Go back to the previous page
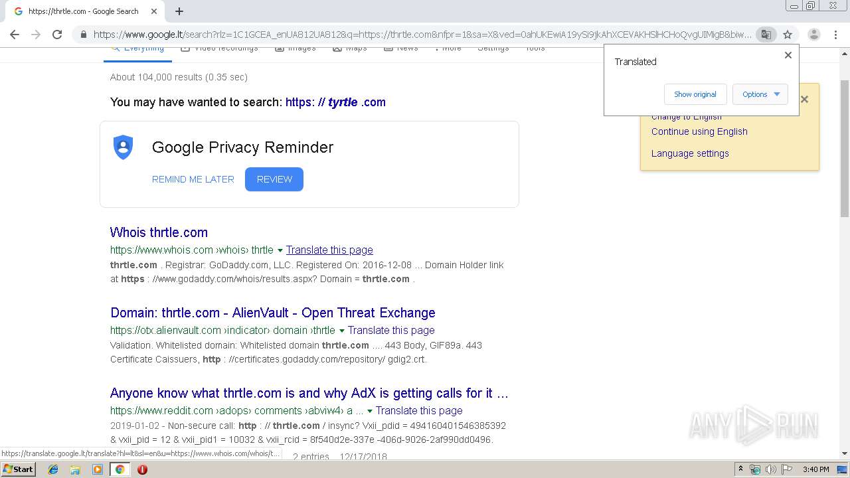 pos(15,35)
